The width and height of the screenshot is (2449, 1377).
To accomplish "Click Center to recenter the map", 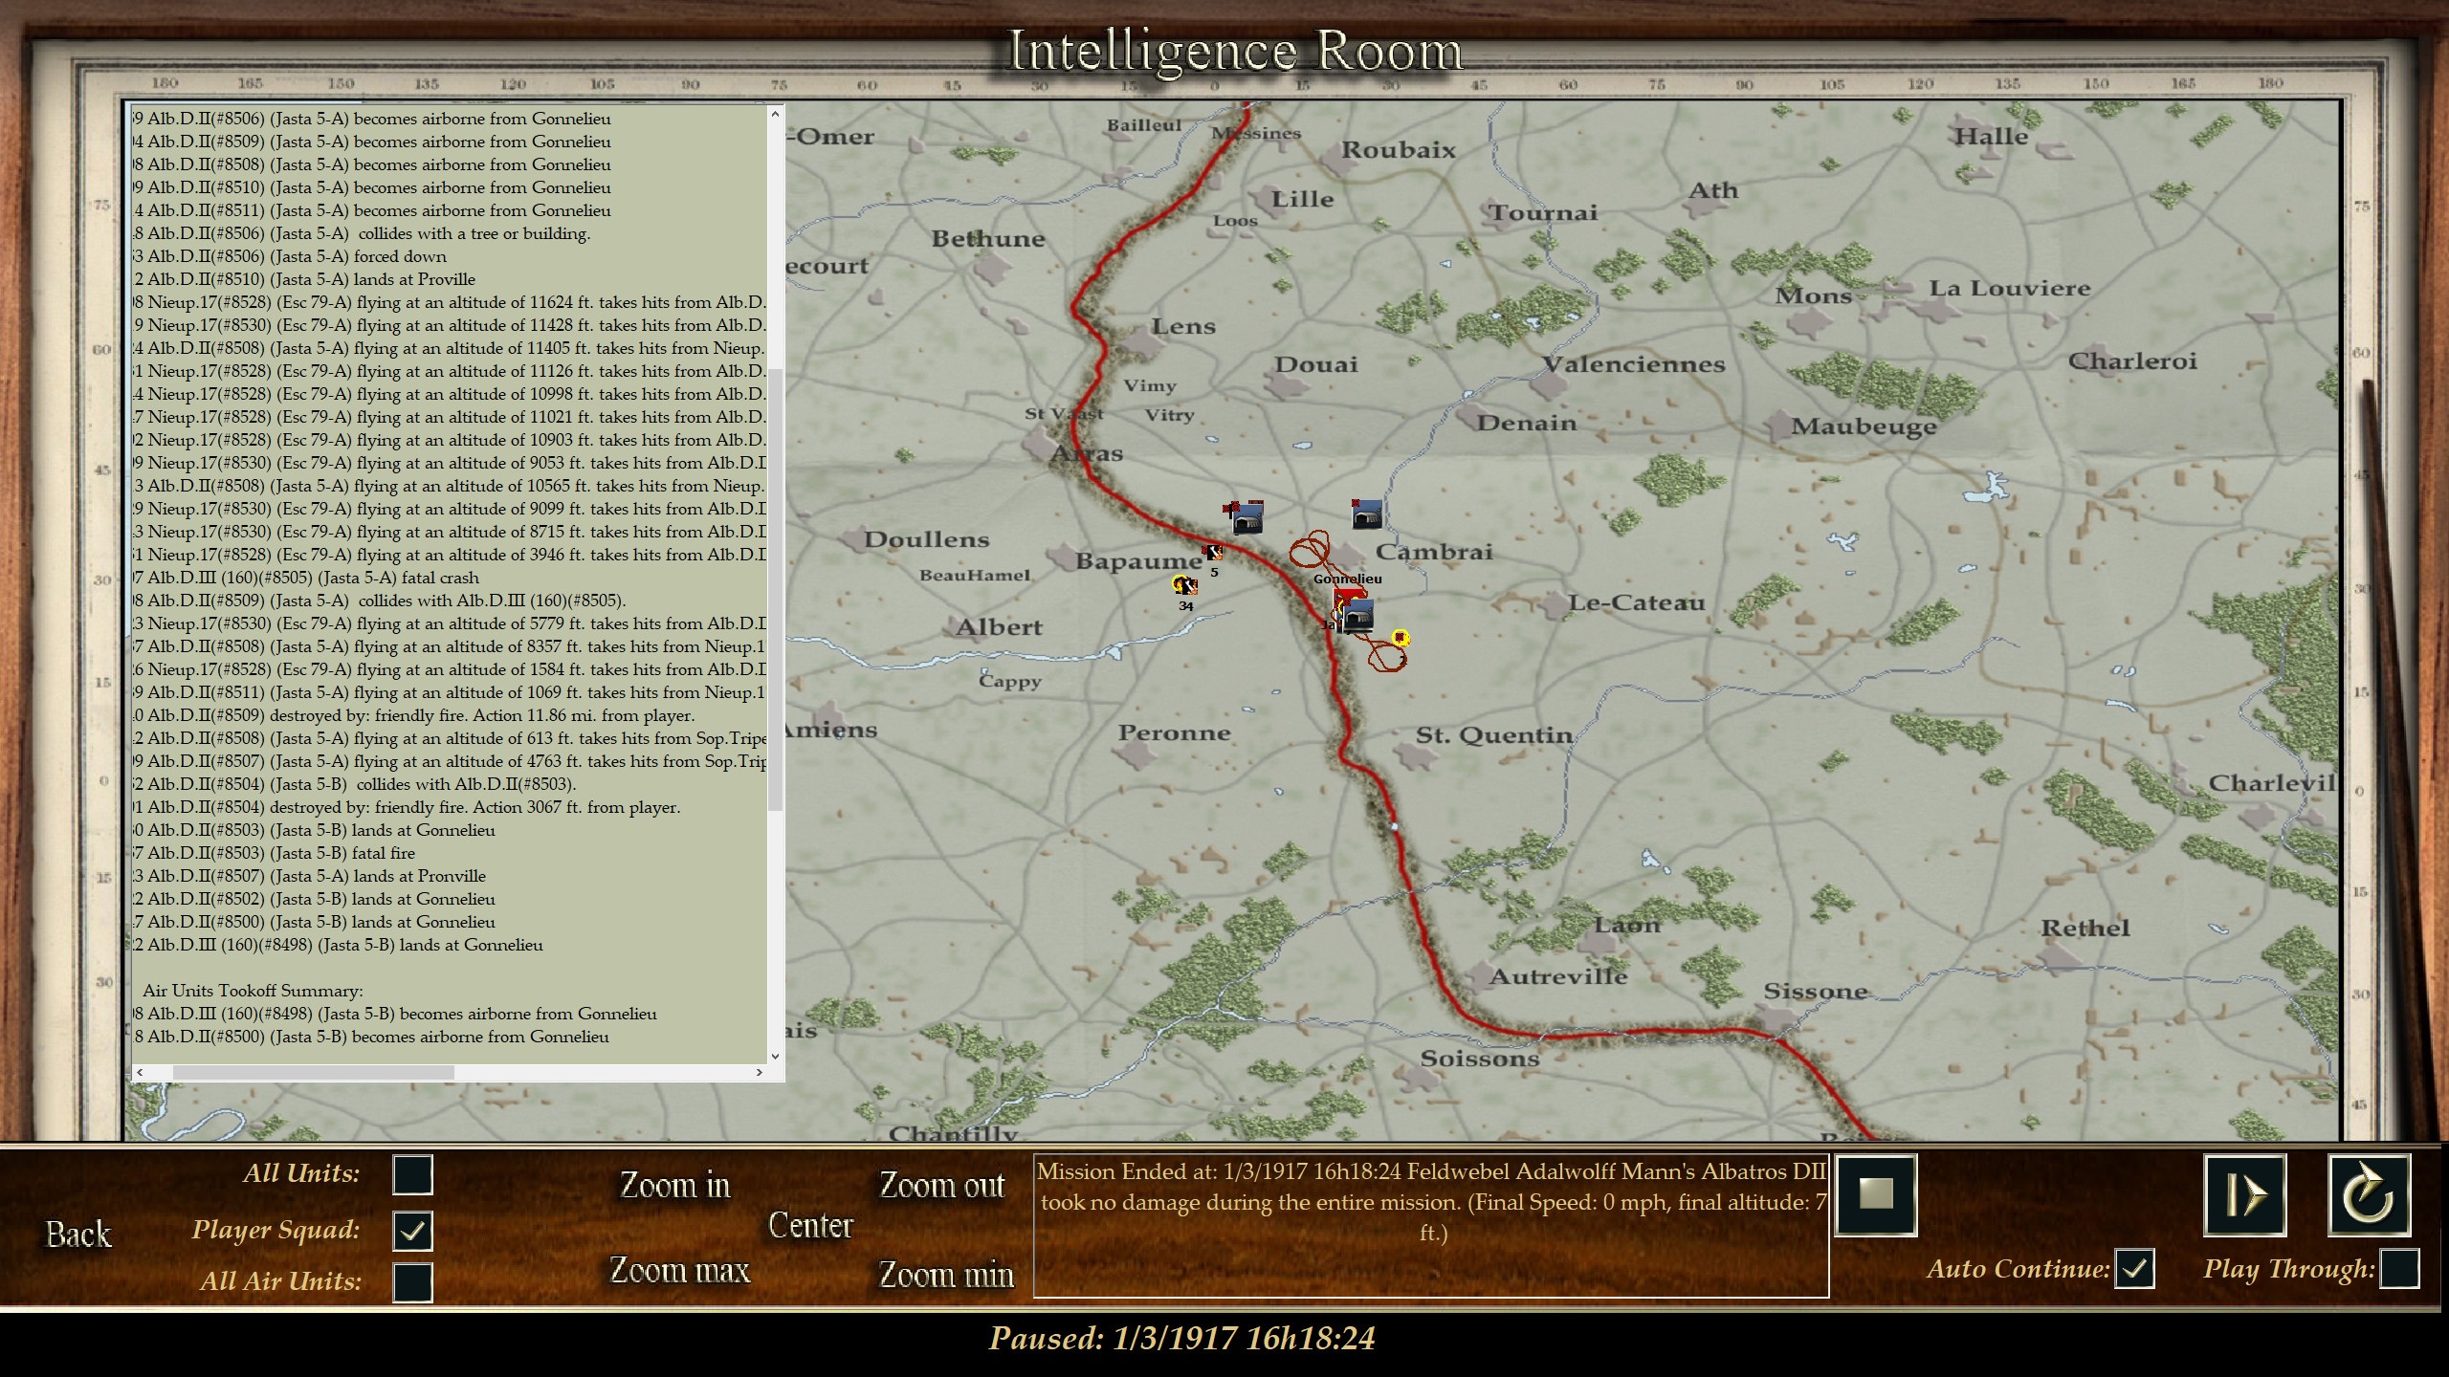I will click(x=810, y=1226).
